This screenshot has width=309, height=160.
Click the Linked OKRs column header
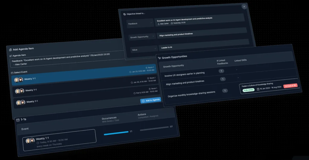241,60
